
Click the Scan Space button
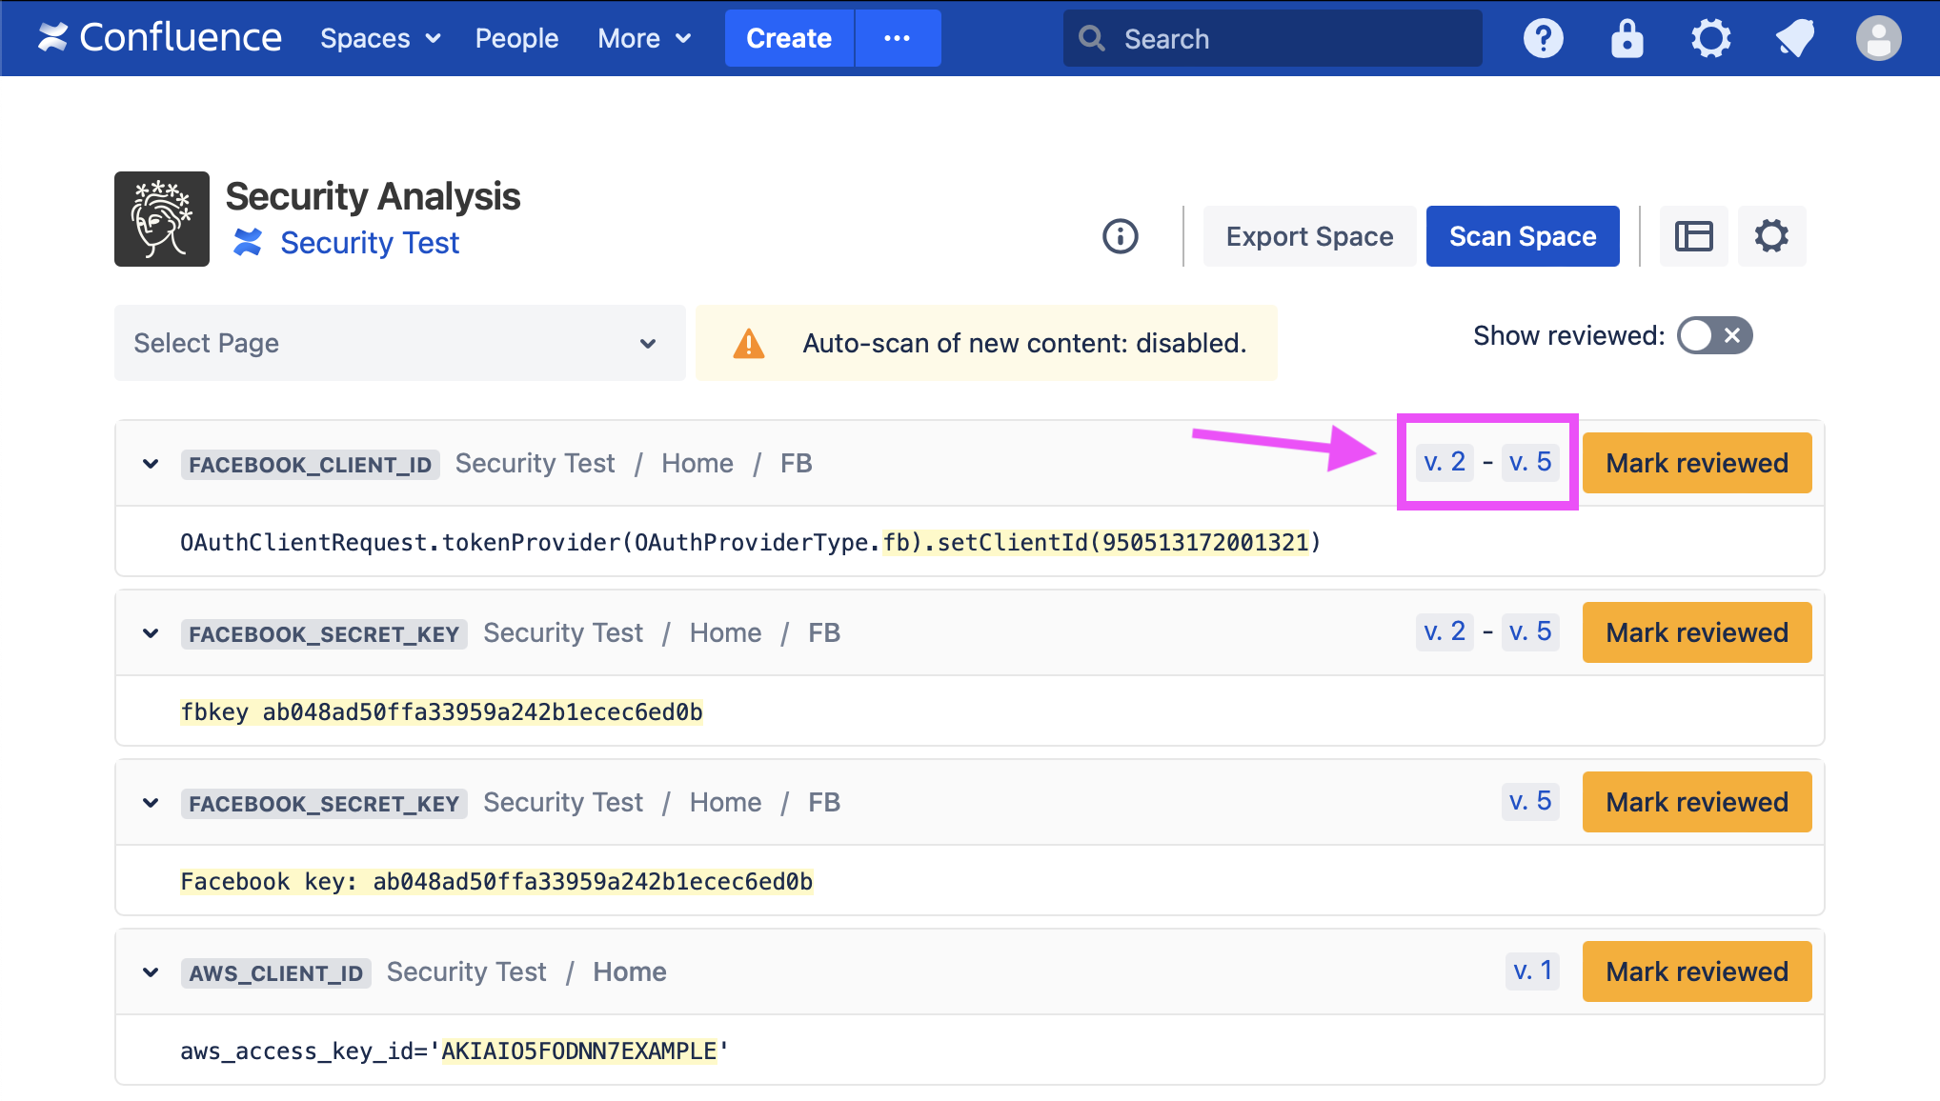[1522, 236]
